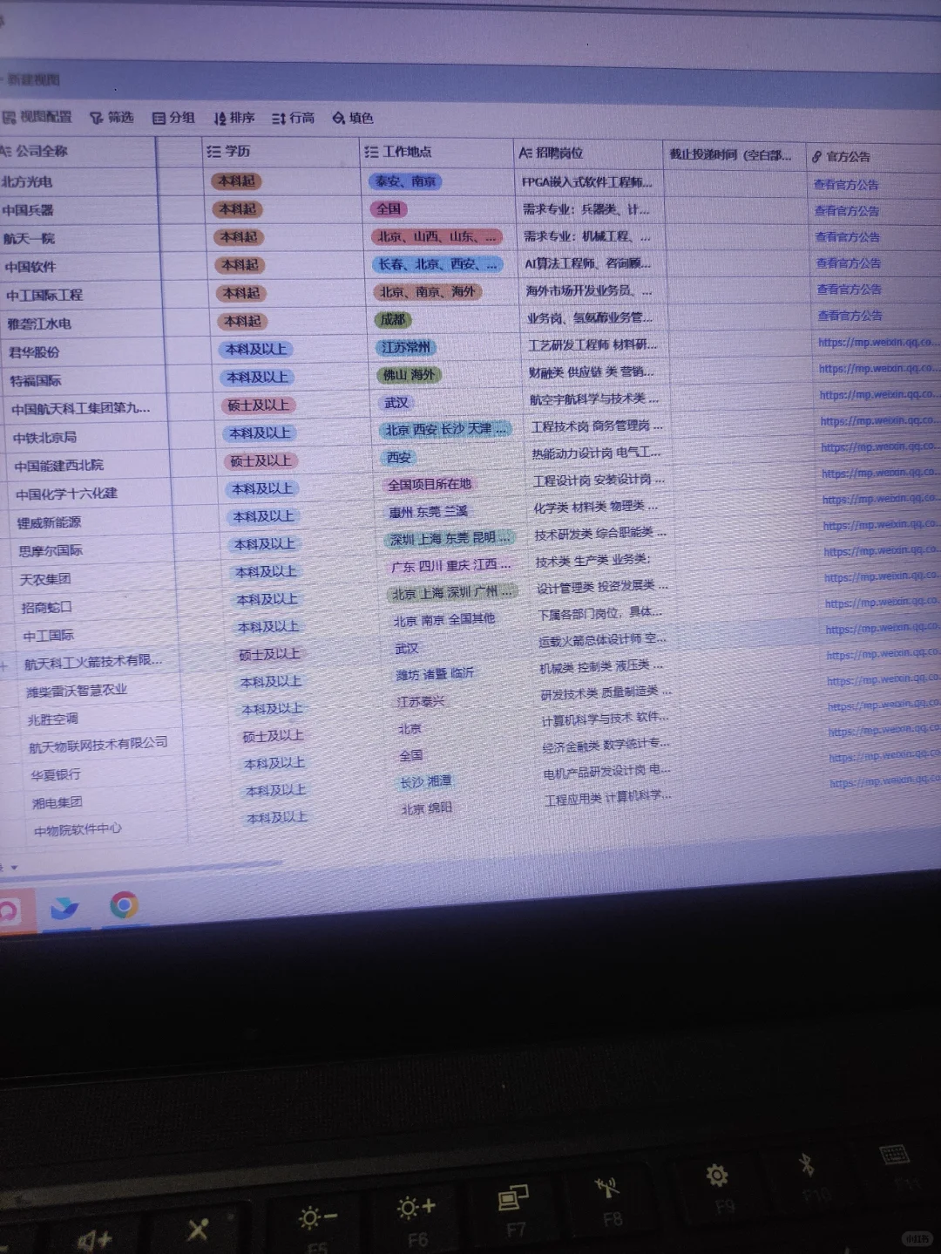Click the 北京 南京 全国其他 location cell
Viewport: 941px width, 1254px height.
point(443,620)
